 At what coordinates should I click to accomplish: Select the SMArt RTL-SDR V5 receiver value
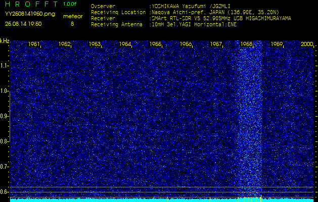pos(221,19)
